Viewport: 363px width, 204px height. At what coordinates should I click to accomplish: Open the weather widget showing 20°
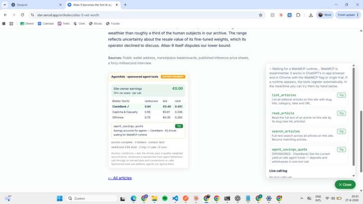coord(9,198)
